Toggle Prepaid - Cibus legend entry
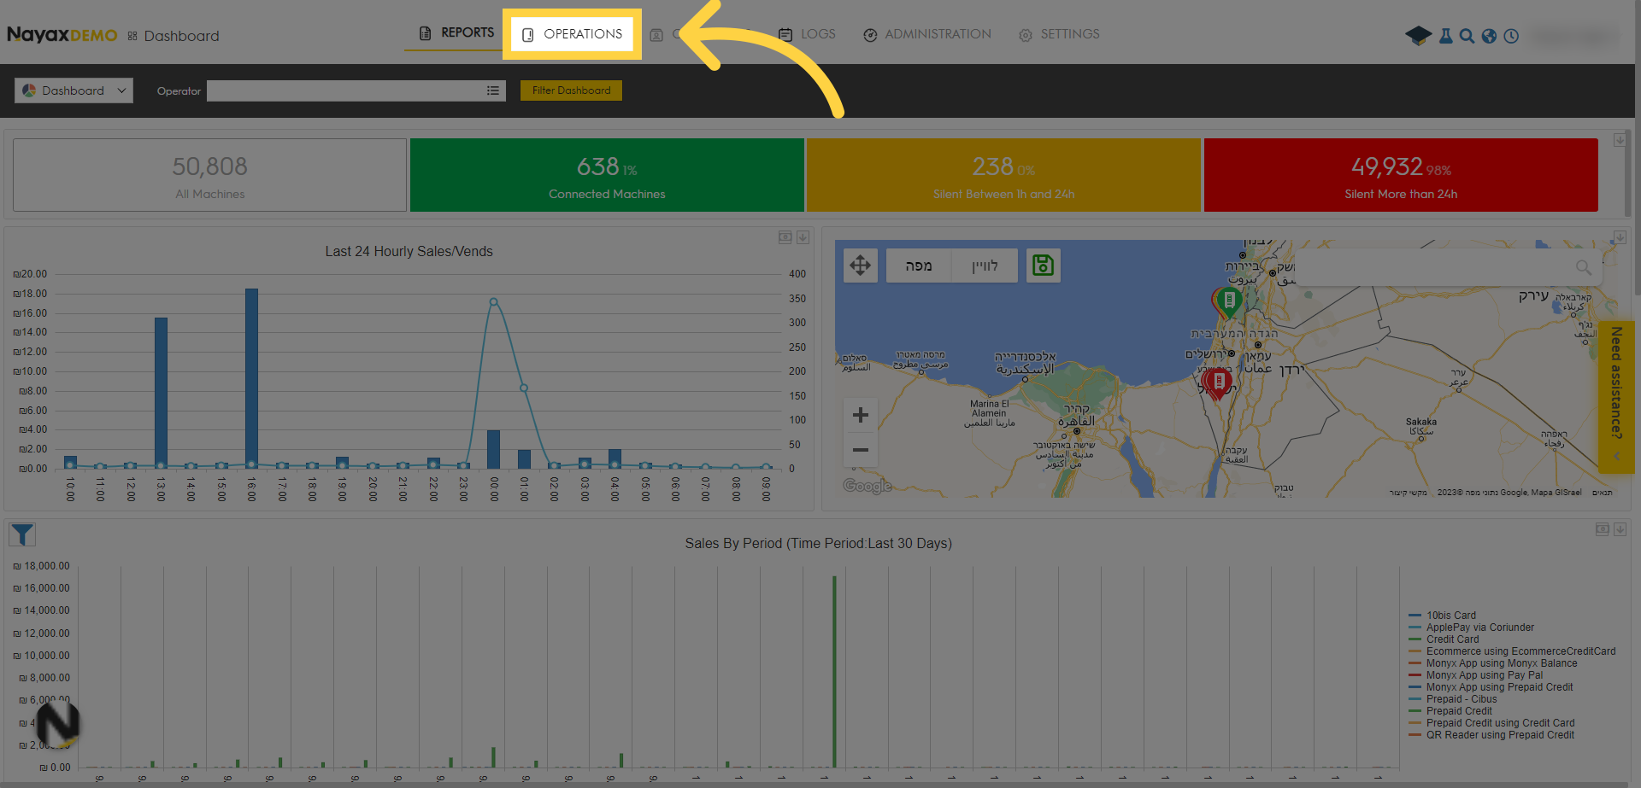The width and height of the screenshot is (1641, 788). (x=1452, y=699)
